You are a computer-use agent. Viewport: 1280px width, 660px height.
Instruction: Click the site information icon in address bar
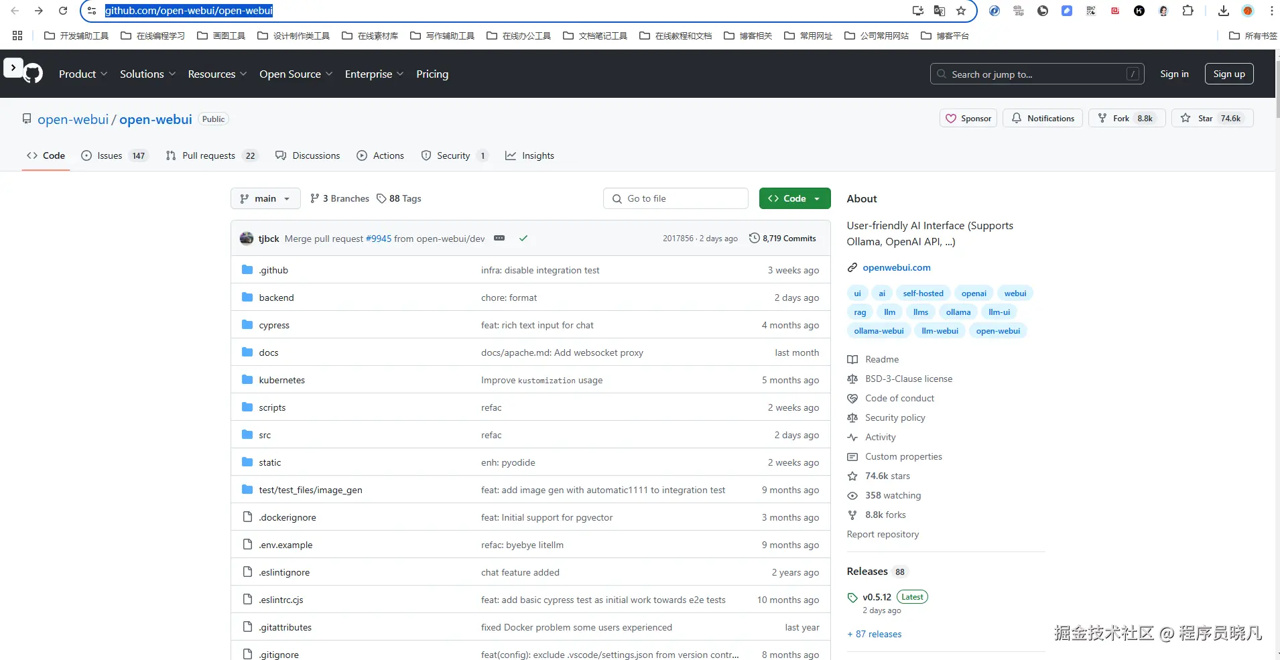click(x=92, y=11)
